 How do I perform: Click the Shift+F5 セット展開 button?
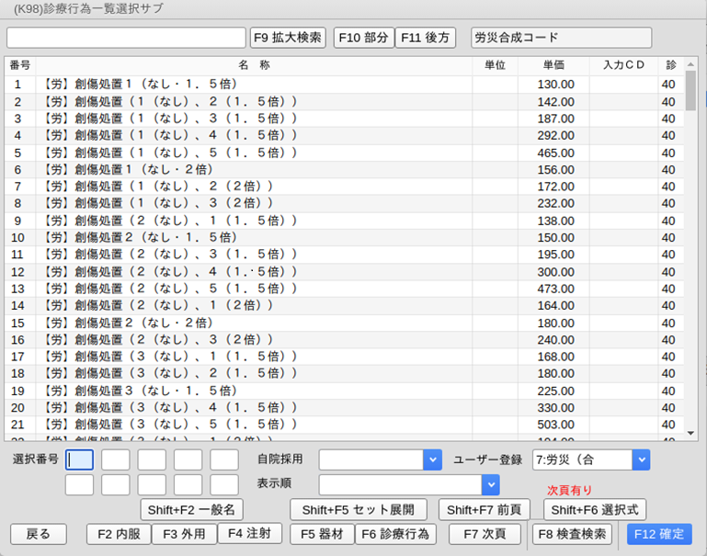[x=359, y=509]
